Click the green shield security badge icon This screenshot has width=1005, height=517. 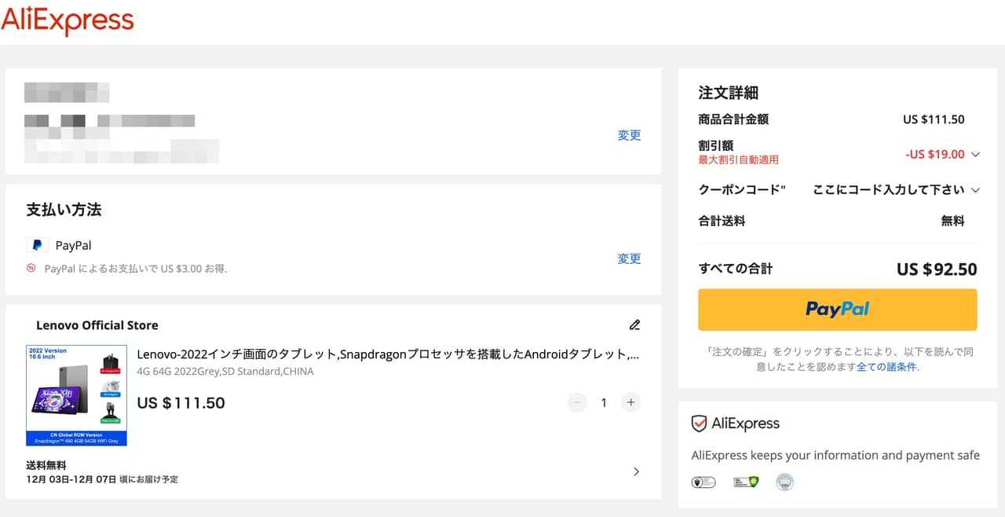746,482
